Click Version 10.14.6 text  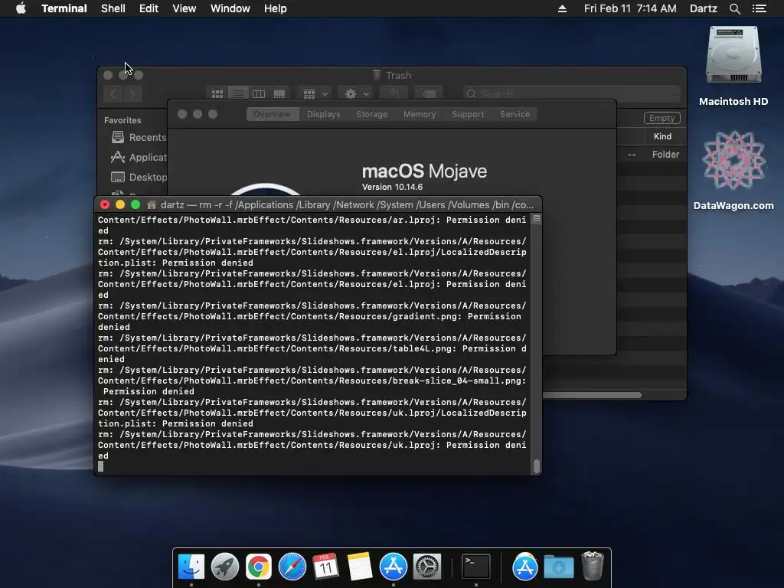point(392,187)
